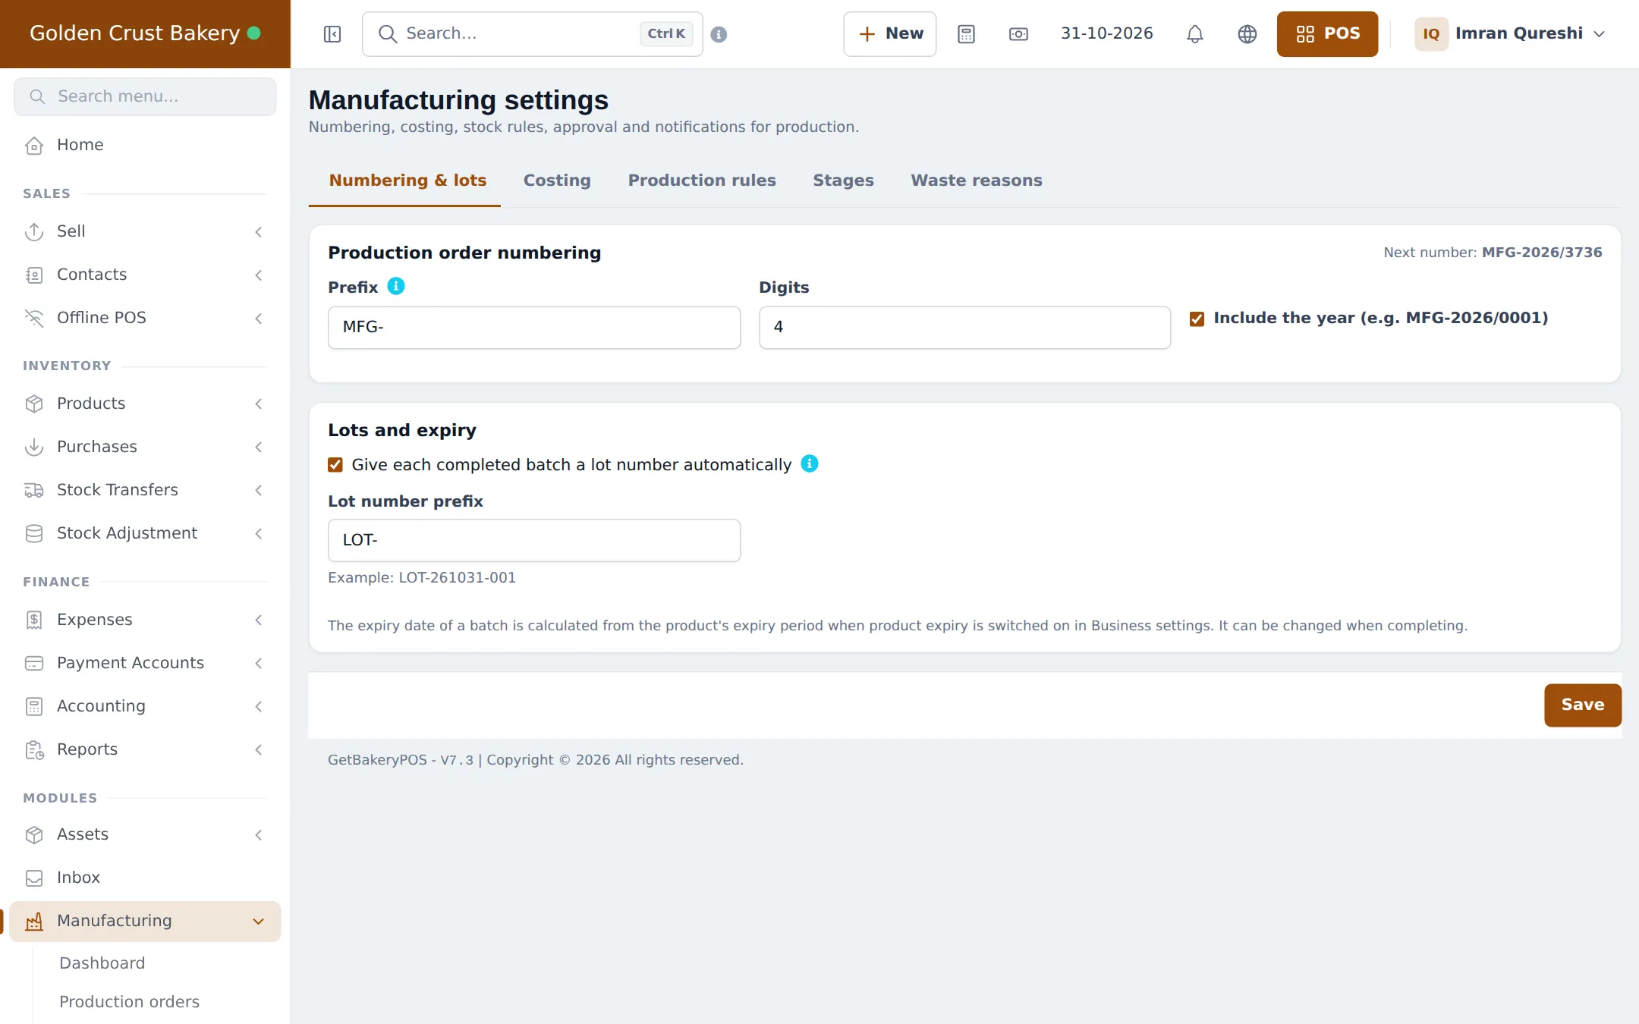Viewport: 1639px width, 1024px height.
Task: Click the Prefix input field
Action: tap(534, 328)
